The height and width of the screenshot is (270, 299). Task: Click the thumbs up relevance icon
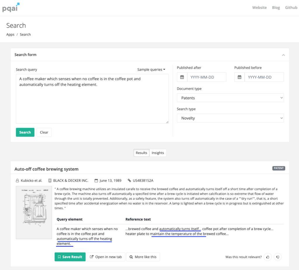(268, 257)
